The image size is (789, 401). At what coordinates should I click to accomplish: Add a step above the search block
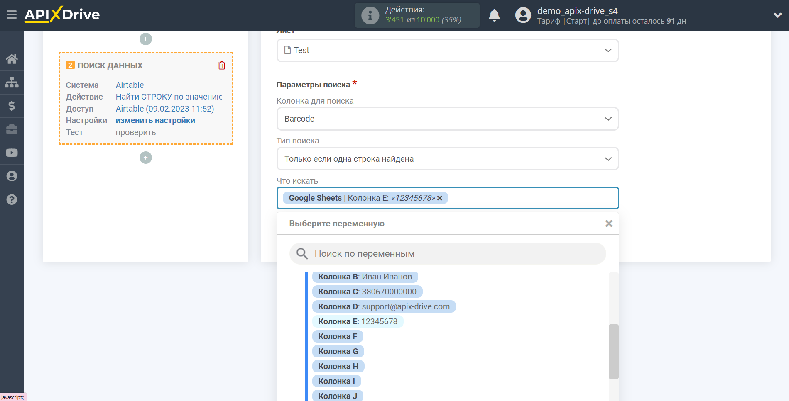click(x=145, y=39)
